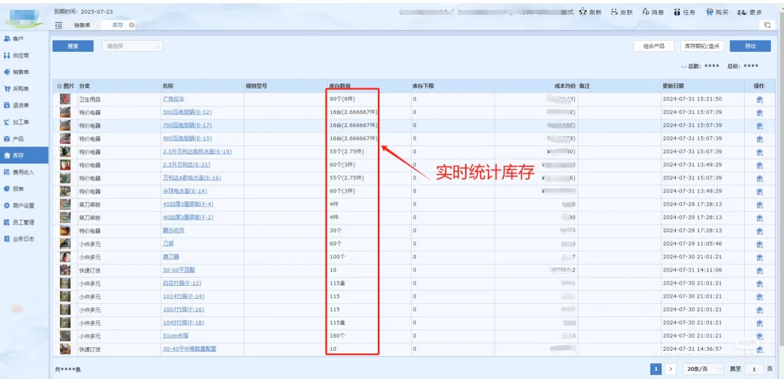Select page 1 in pagination
Screen dimensions: 784x379
(656, 369)
